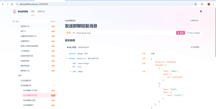Expand the data object parameter

pos(71,71)
